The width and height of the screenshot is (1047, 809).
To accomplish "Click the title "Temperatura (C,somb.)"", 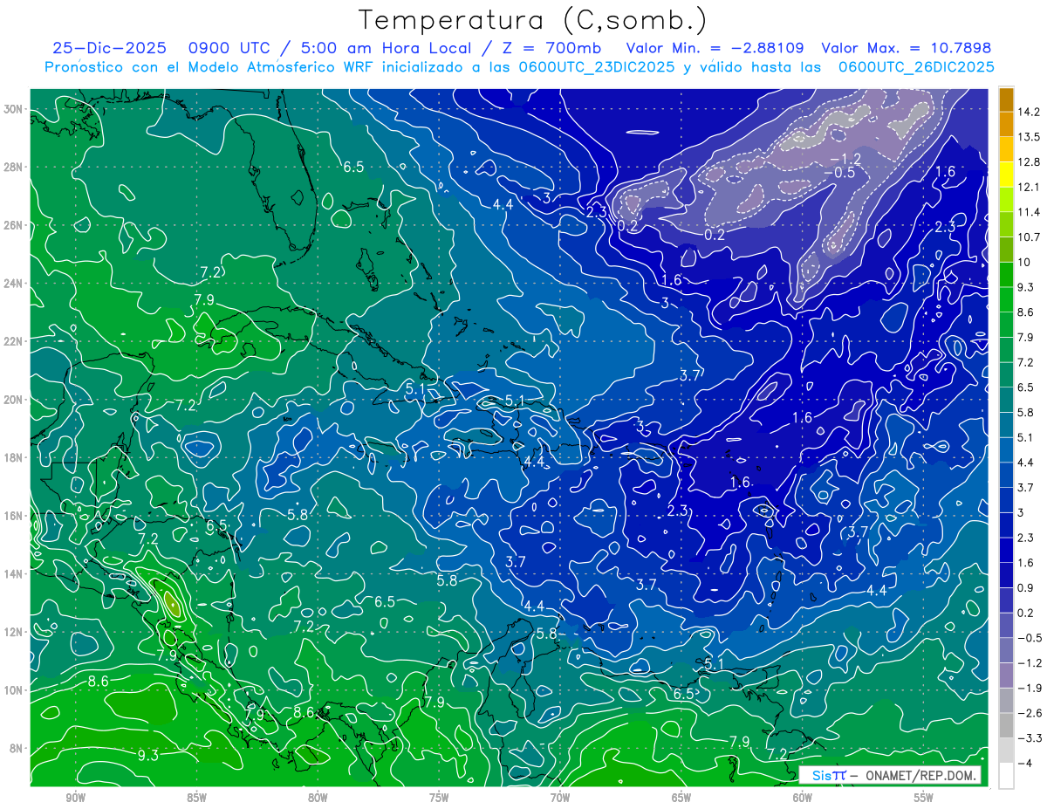I will coord(533,19).
